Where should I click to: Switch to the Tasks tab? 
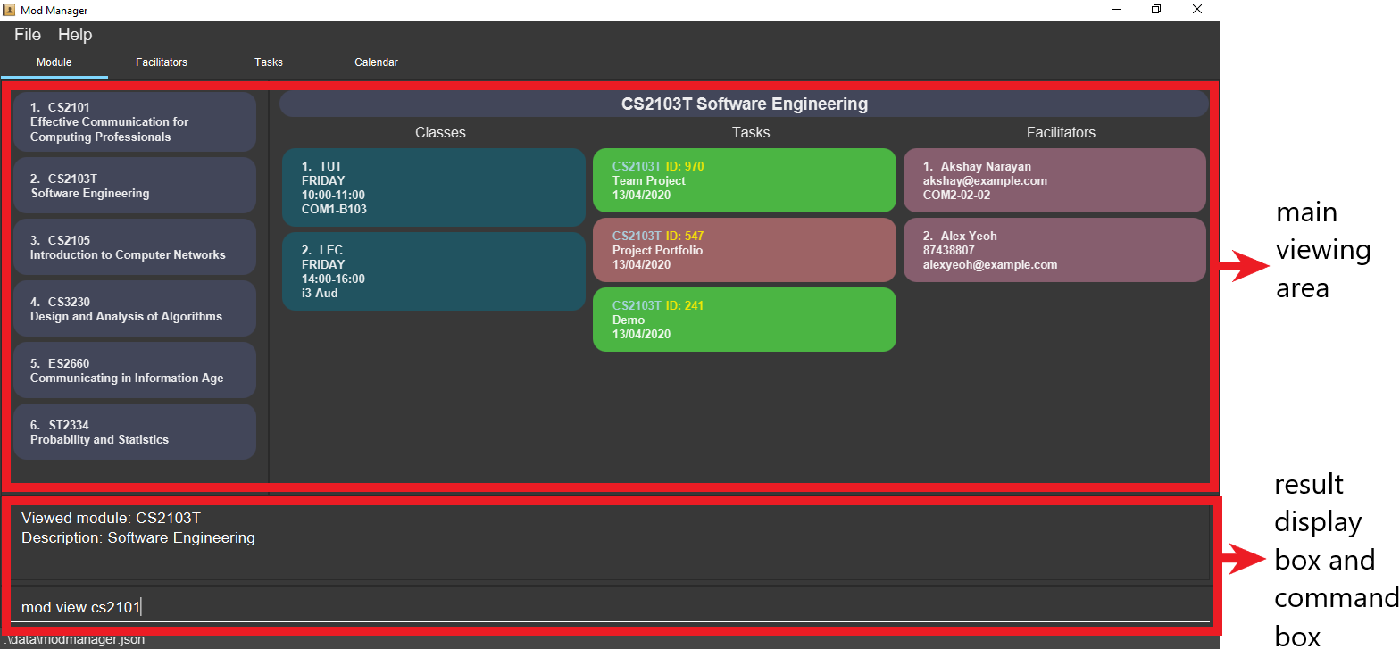pyautogui.click(x=269, y=62)
